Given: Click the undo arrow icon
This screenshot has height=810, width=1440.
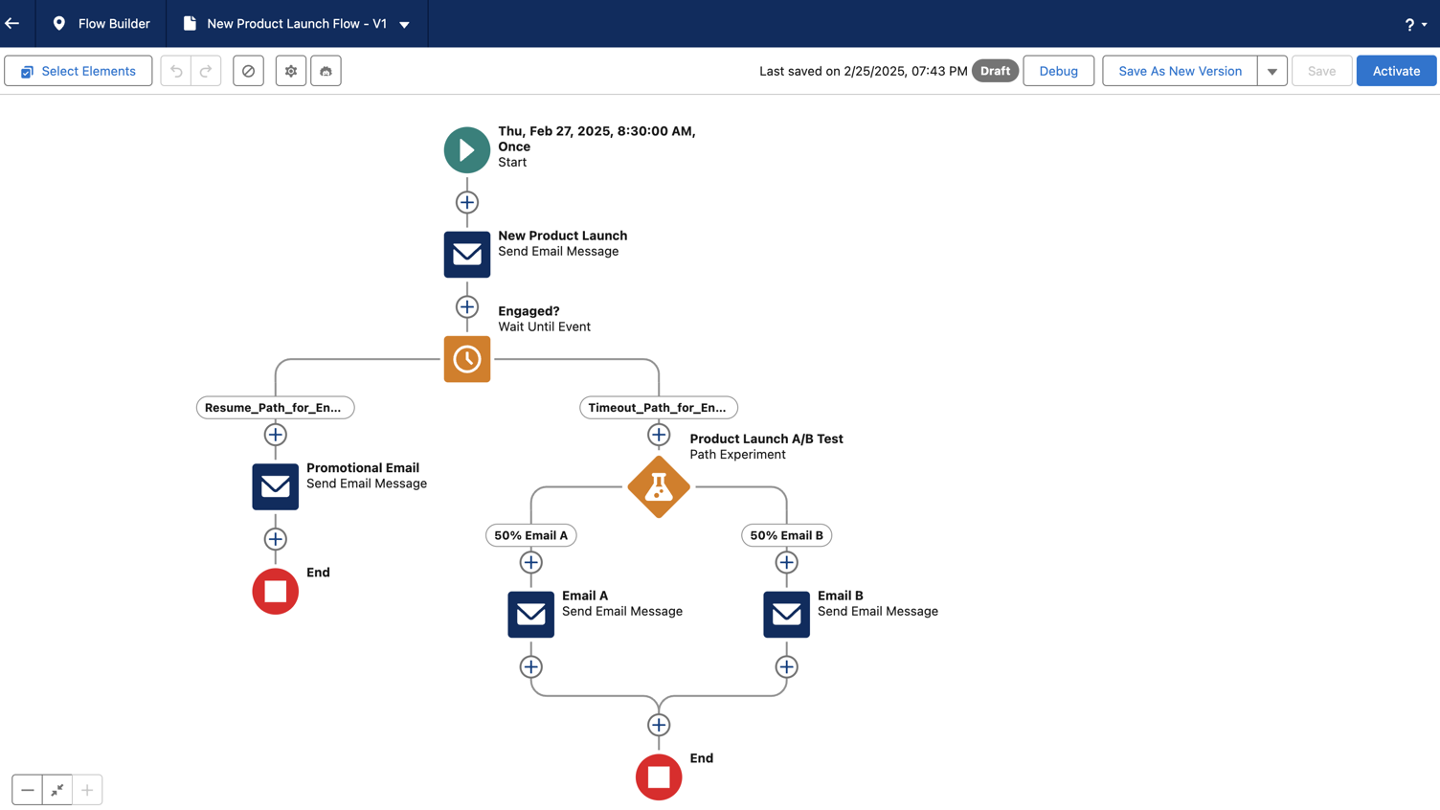Looking at the screenshot, I should [x=176, y=71].
